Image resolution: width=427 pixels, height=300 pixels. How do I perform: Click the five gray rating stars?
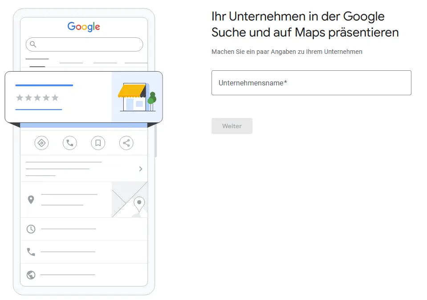[x=37, y=97]
